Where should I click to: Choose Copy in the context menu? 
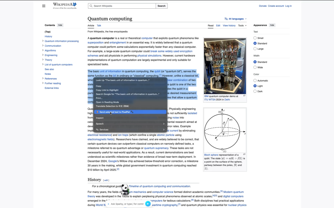(130, 86)
